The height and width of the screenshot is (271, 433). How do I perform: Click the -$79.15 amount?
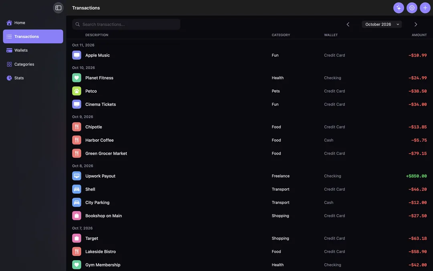coord(417,153)
